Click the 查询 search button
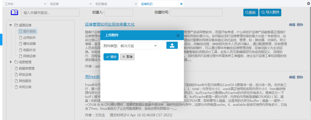Screen dimensions: 311x120 click(250, 12)
